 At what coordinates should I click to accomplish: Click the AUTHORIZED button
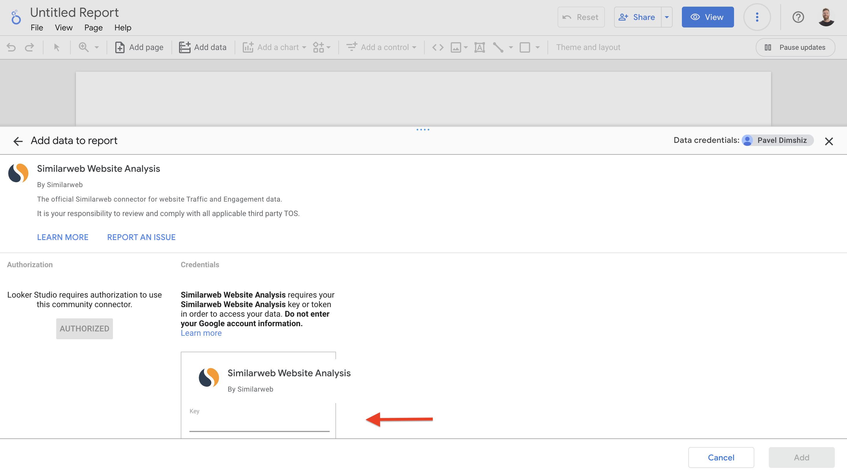(85, 329)
